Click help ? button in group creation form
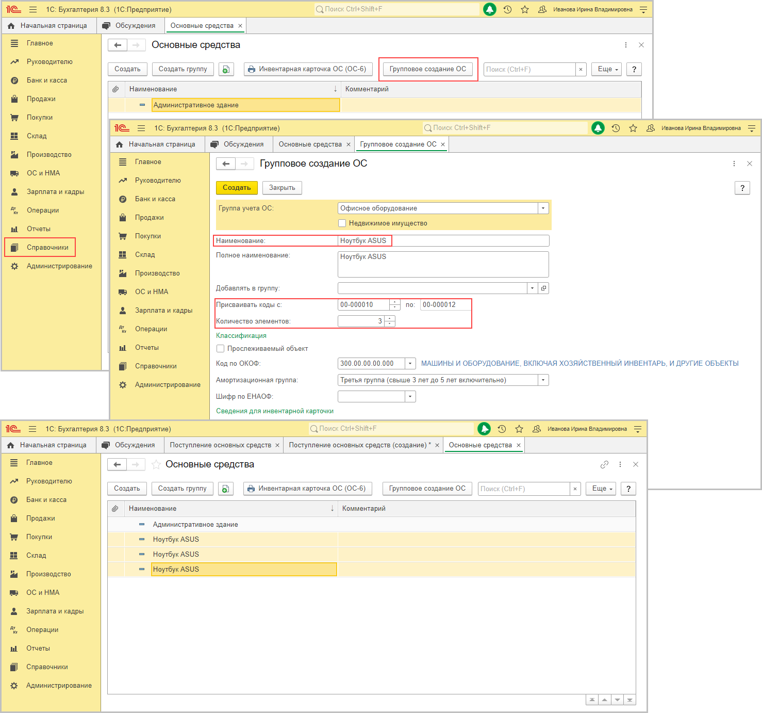 pyautogui.click(x=742, y=188)
